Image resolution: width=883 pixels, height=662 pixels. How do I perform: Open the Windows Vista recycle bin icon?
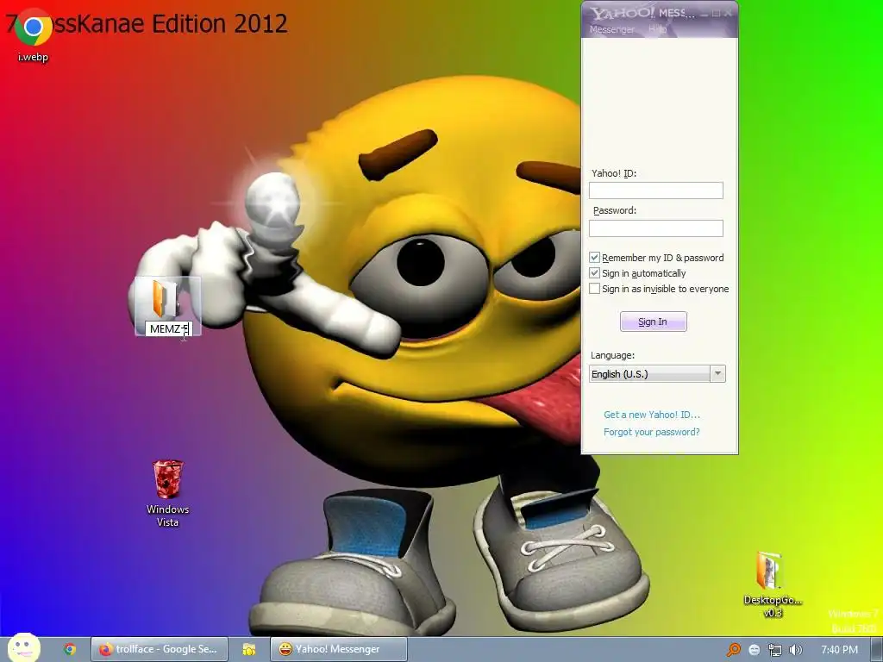(x=168, y=492)
